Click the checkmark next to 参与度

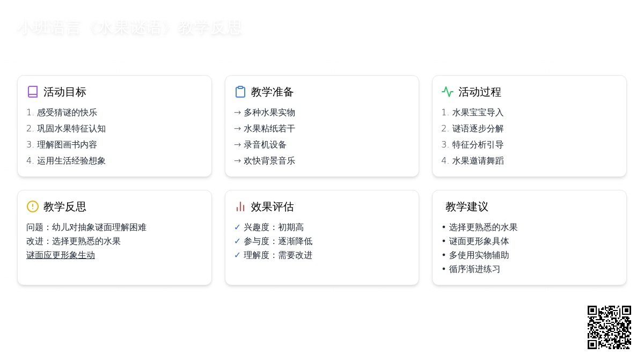237,241
